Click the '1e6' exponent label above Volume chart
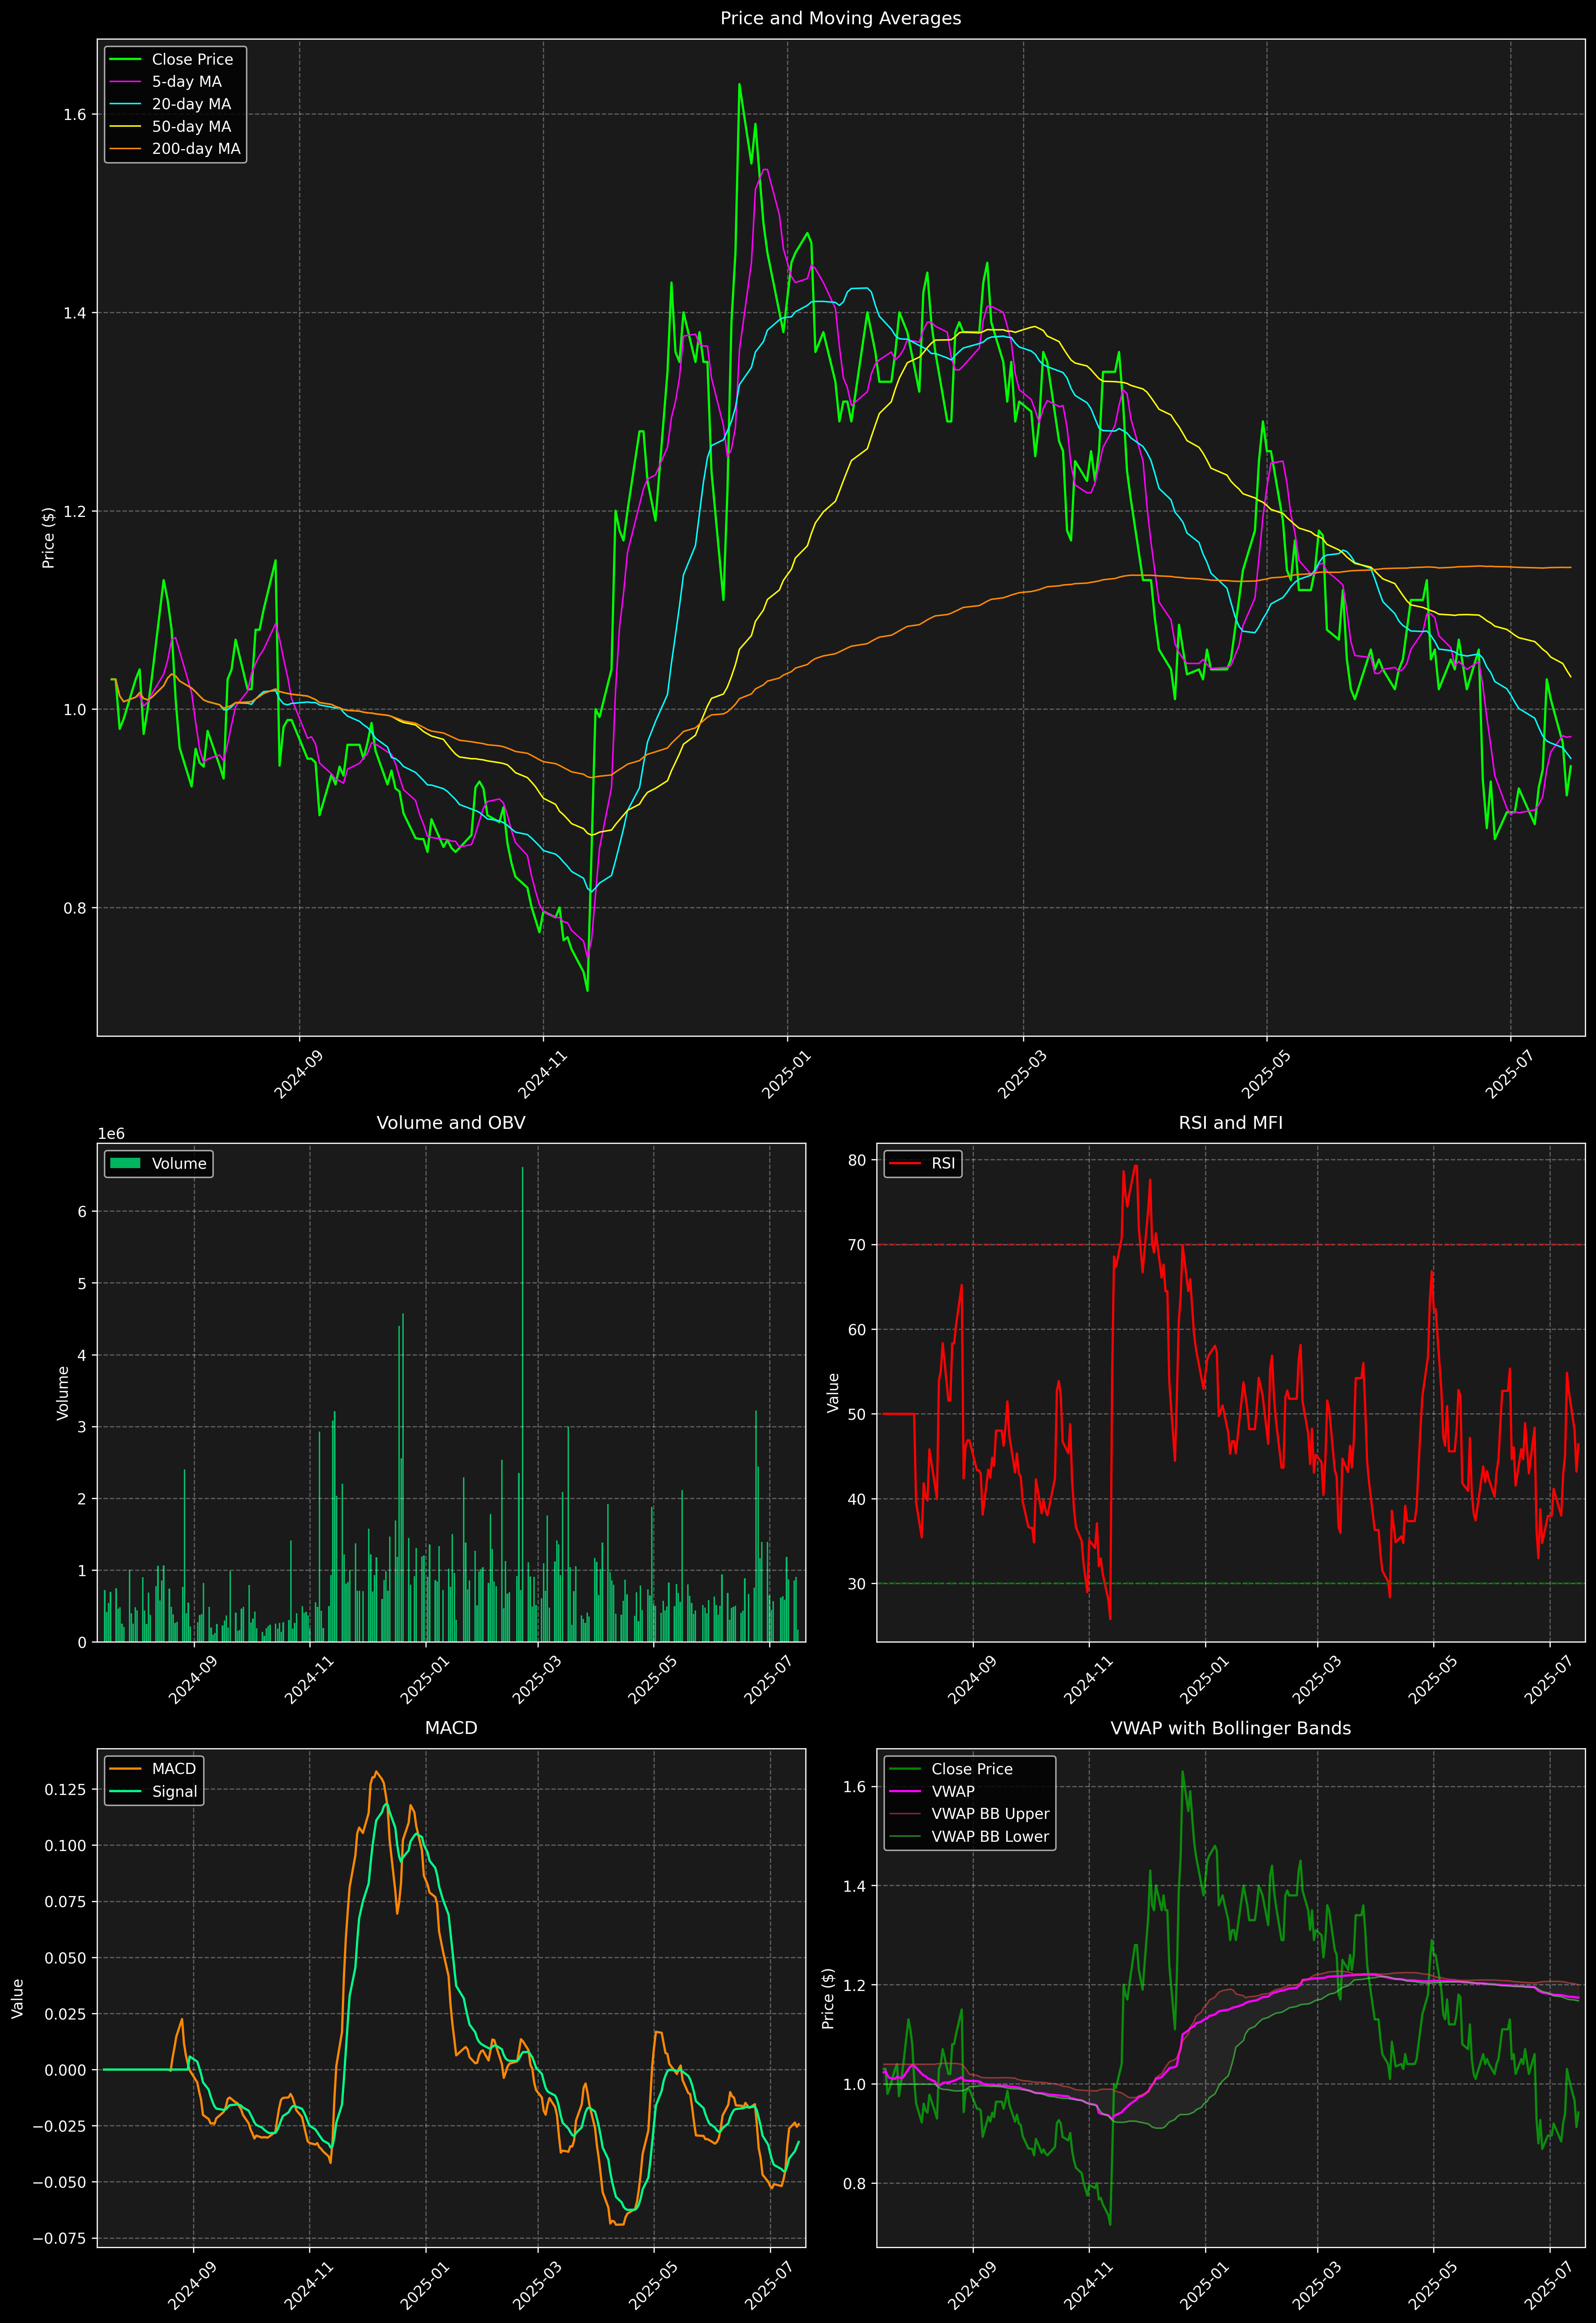 click(x=111, y=1134)
